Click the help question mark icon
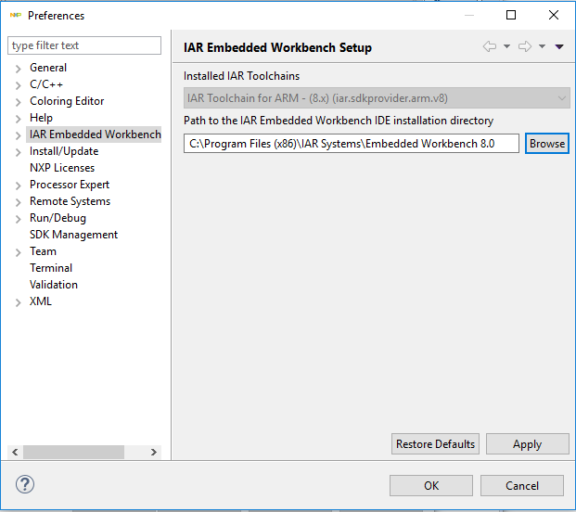This screenshot has height=512, width=576. pos(25,484)
